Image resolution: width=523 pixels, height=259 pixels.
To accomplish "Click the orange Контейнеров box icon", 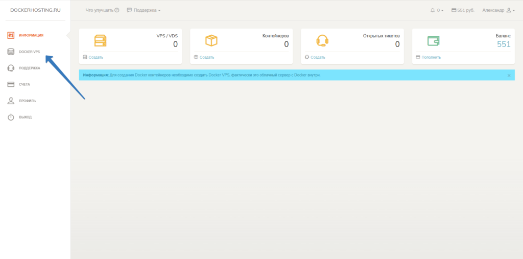I will (x=211, y=40).
